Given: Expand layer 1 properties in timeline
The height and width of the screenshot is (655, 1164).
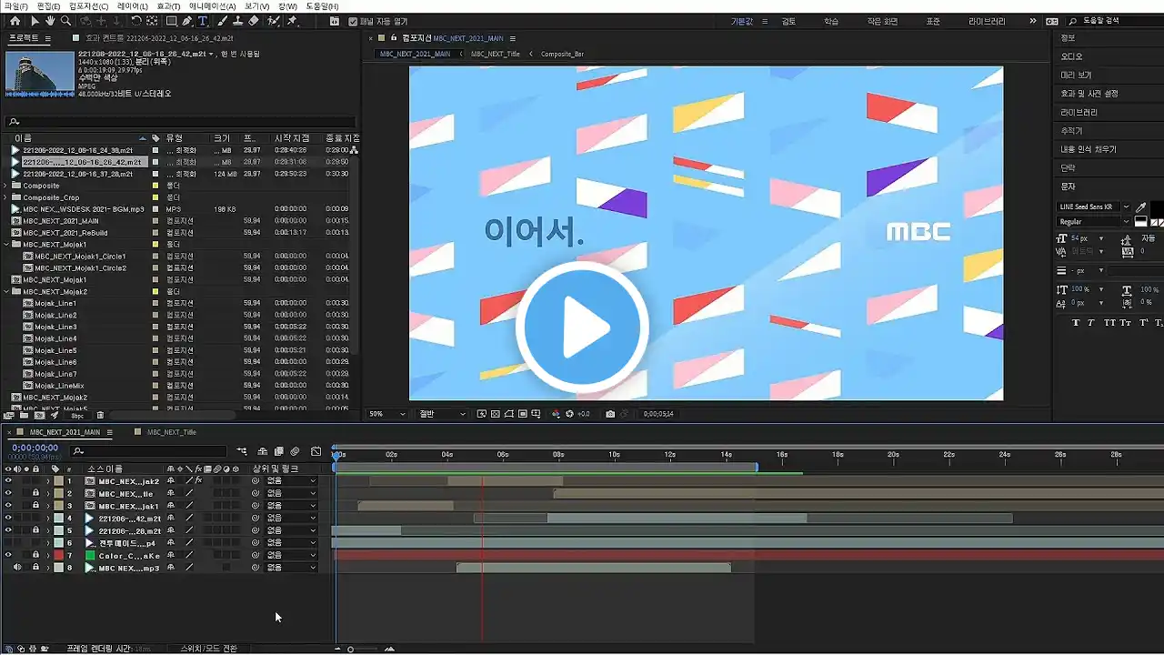Looking at the screenshot, I should click(x=48, y=481).
